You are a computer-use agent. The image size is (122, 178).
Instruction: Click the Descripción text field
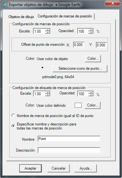pos(69,150)
